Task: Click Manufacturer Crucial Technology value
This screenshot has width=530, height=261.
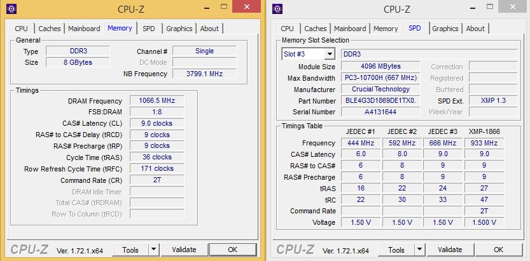Action: point(380,89)
